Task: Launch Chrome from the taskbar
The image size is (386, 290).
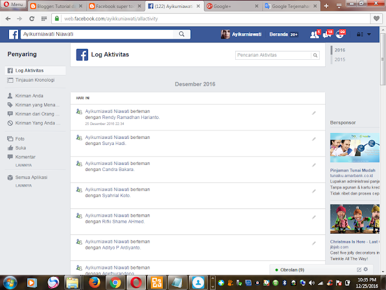Action: click(115, 283)
